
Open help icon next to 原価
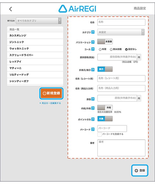click(x=93, y=99)
